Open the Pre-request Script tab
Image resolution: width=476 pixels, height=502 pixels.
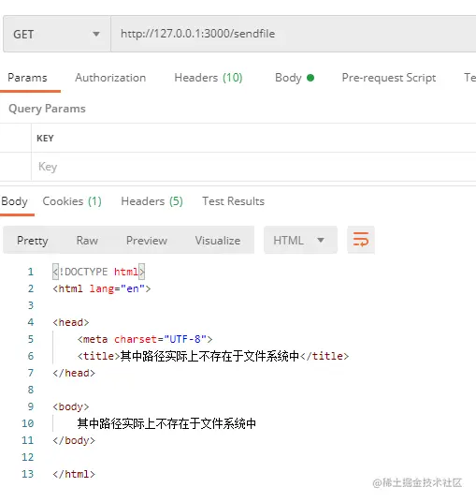389,78
